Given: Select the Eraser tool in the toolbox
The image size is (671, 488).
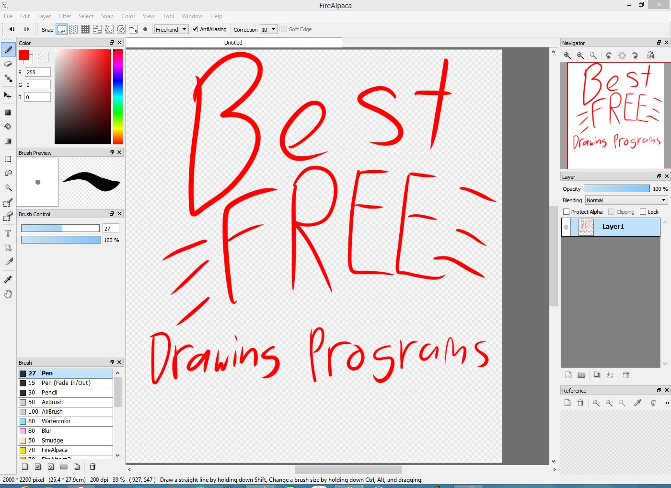Looking at the screenshot, I should coord(8,64).
